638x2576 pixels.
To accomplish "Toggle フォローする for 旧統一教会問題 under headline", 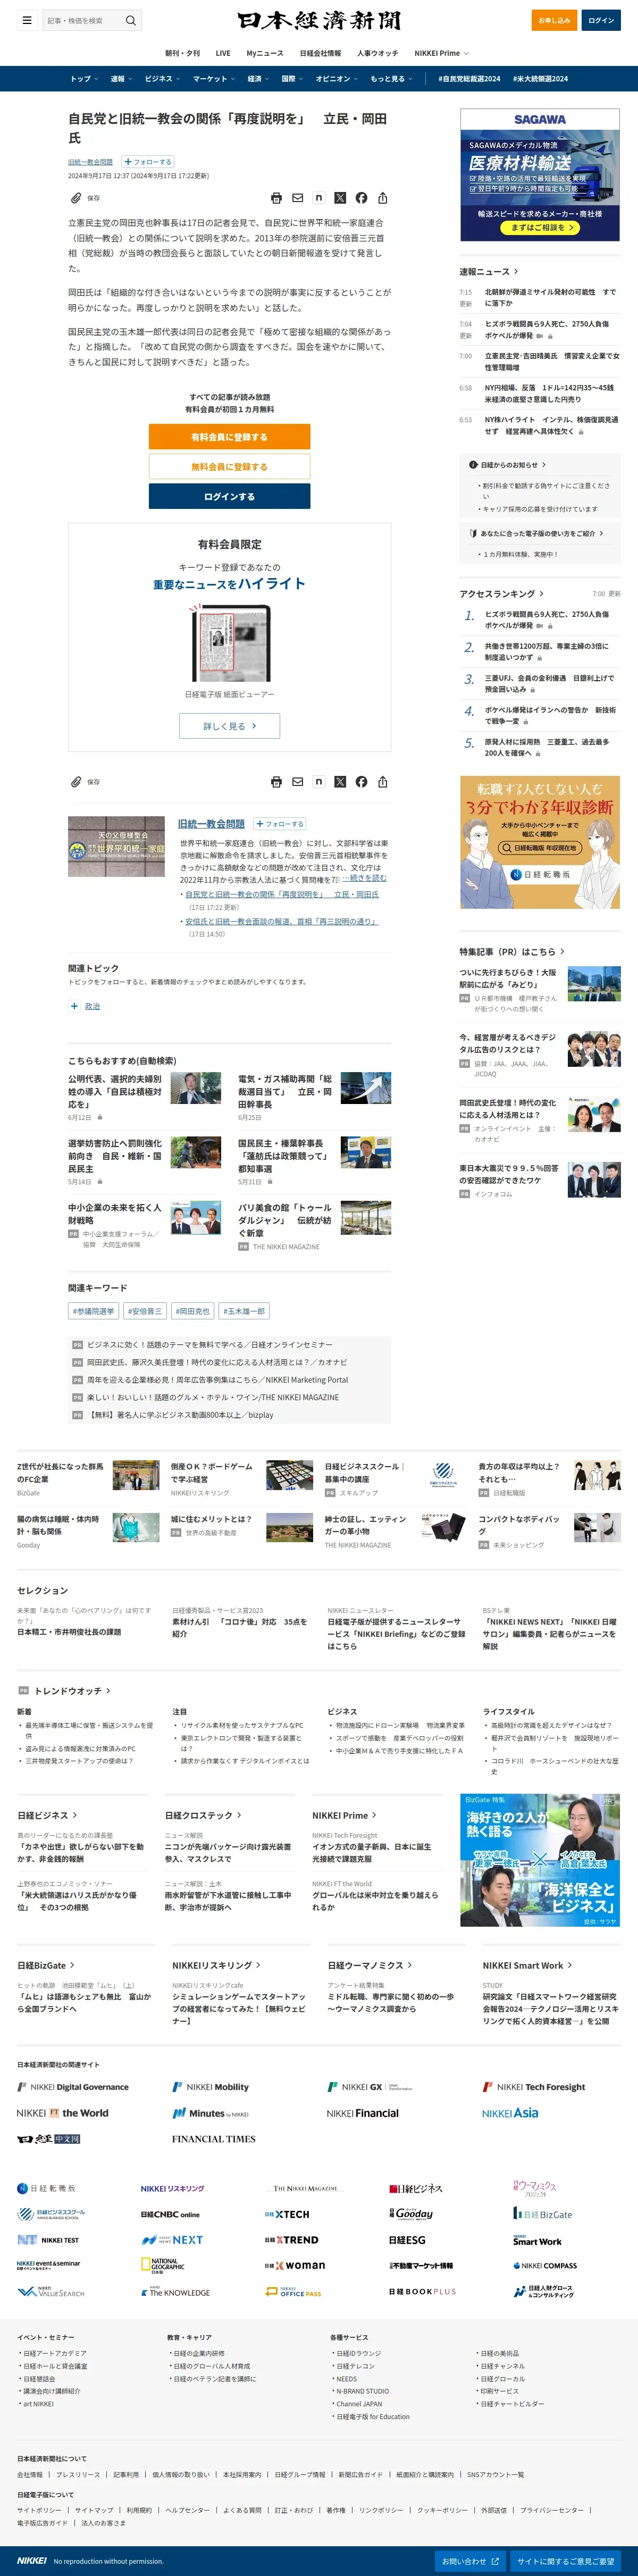I will tap(148, 161).
